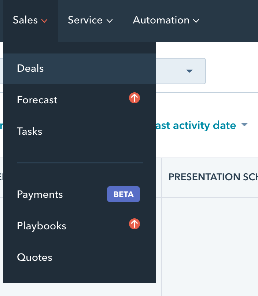This screenshot has height=296, width=258.
Task: Open the Payments menu entry
Action: click(80, 195)
